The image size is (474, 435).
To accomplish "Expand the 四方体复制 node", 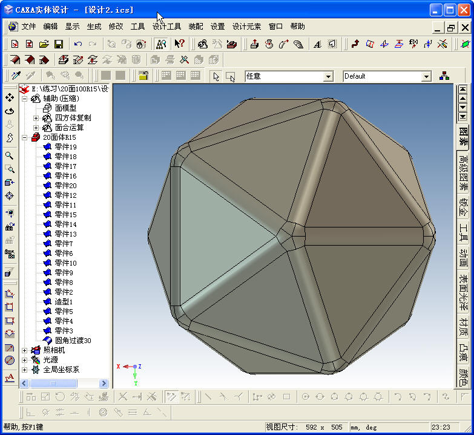I will pyautogui.click(x=36, y=118).
